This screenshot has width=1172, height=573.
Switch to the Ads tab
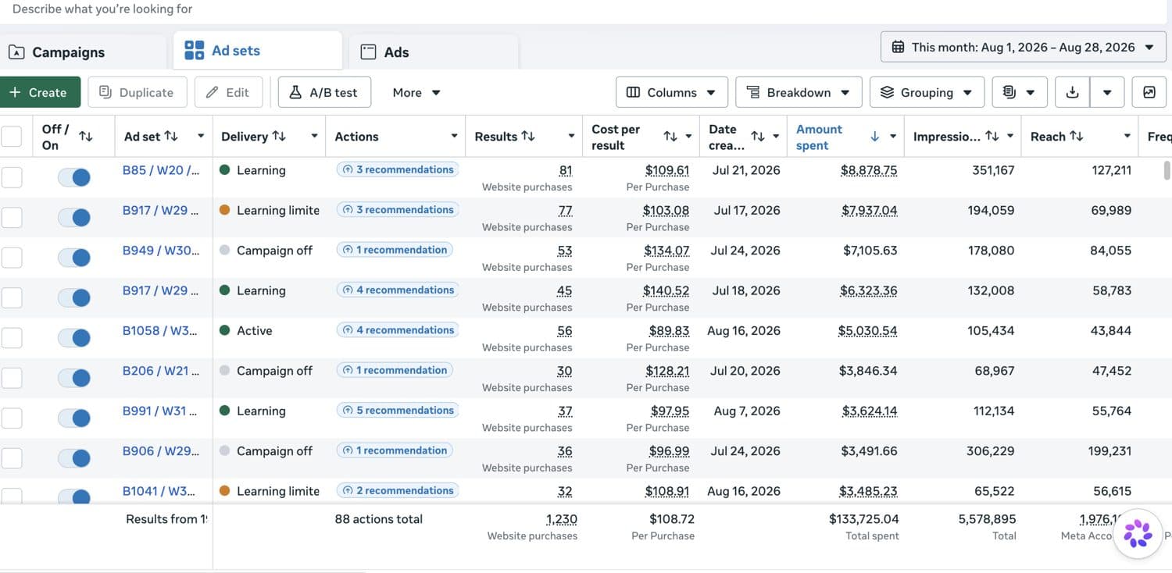[434, 52]
